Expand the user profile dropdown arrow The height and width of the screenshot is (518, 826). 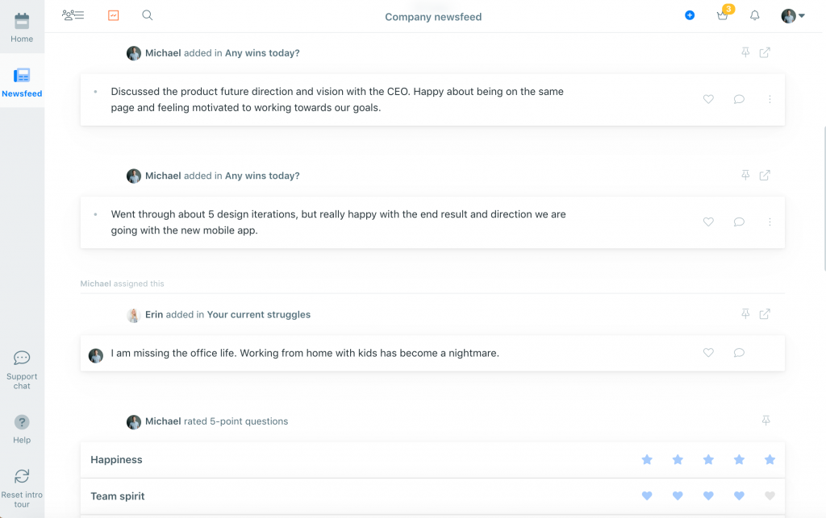tap(802, 16)
